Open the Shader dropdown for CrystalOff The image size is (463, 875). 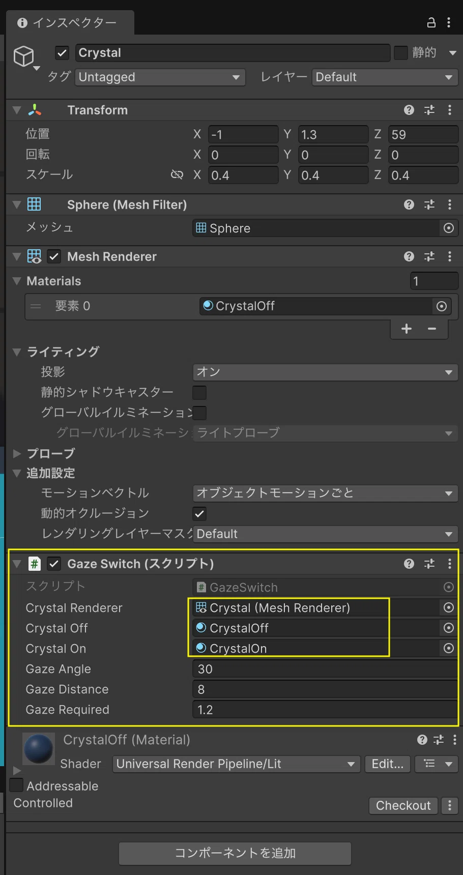coord(236,764)
